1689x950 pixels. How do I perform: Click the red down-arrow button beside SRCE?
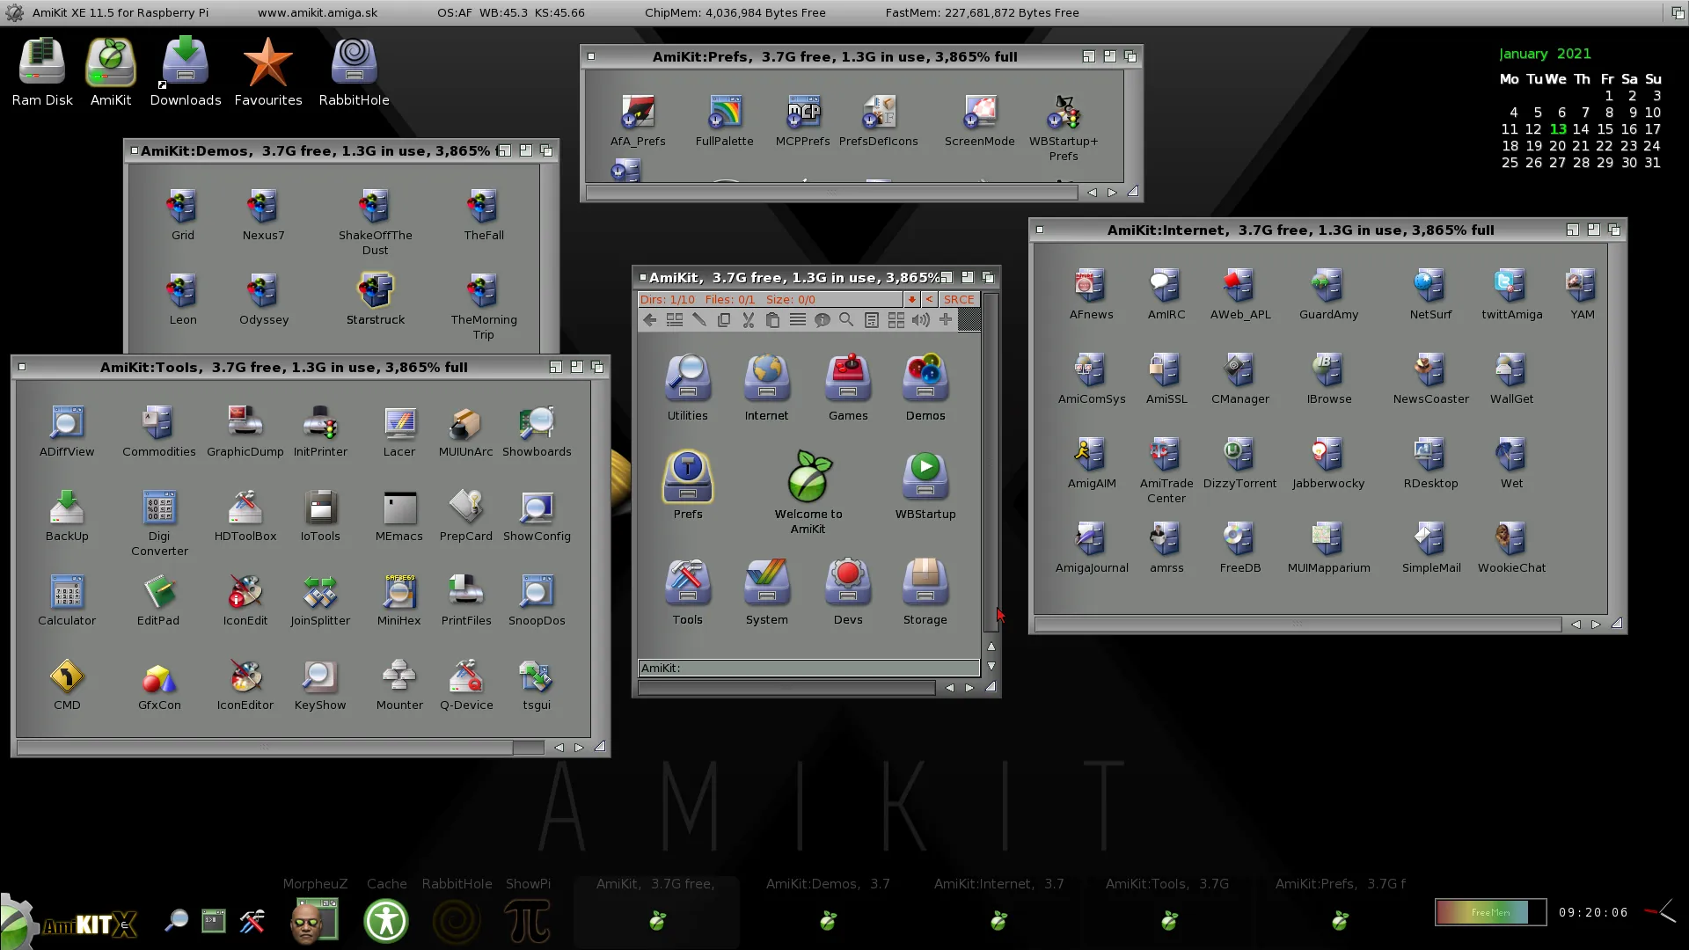pyautogui.click(x=912, y=299)
